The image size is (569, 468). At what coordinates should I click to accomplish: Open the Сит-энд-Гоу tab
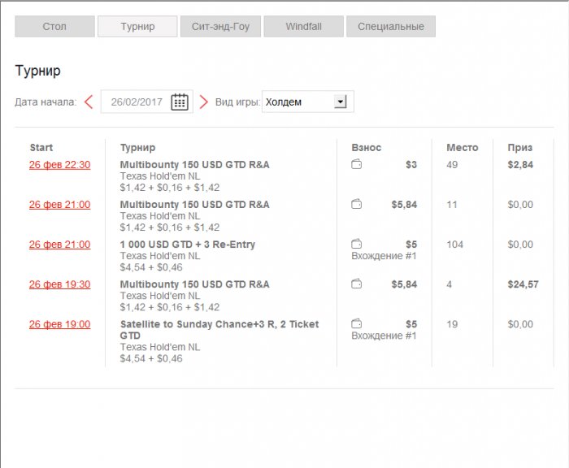(x=220, y=27)
